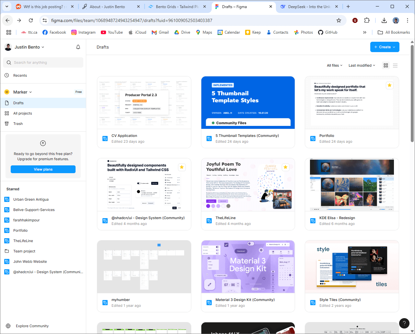This screenshot has height=334, width=415.
Task: Open All projects from the sidebar
Action: pyautogui.click(x=23, y=113)
